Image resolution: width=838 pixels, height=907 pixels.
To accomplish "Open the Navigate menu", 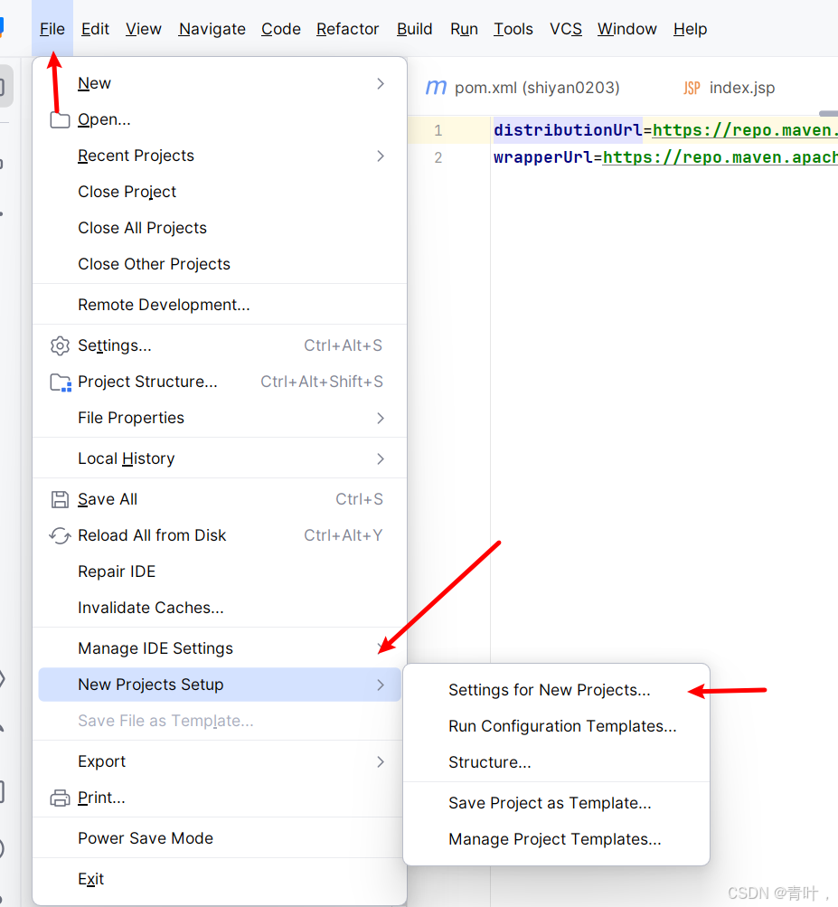I will (212, 29).
